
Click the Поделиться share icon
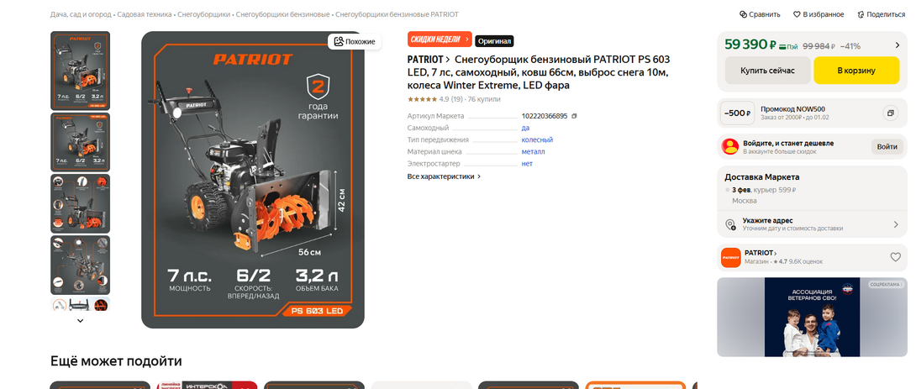861,14
